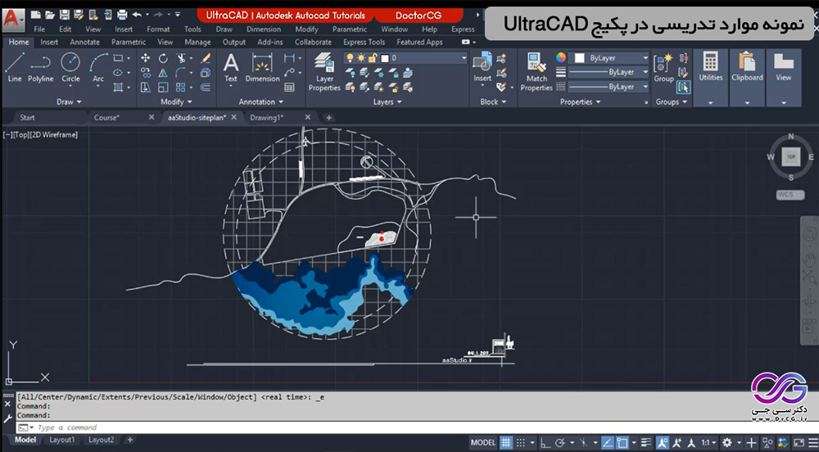Click the Hatch tool icon in Draw panel
Screen dimensions: 819x452
coord(118,87)
